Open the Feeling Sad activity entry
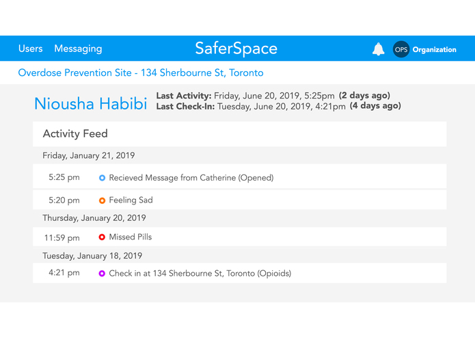 click(x=239, y=200)
